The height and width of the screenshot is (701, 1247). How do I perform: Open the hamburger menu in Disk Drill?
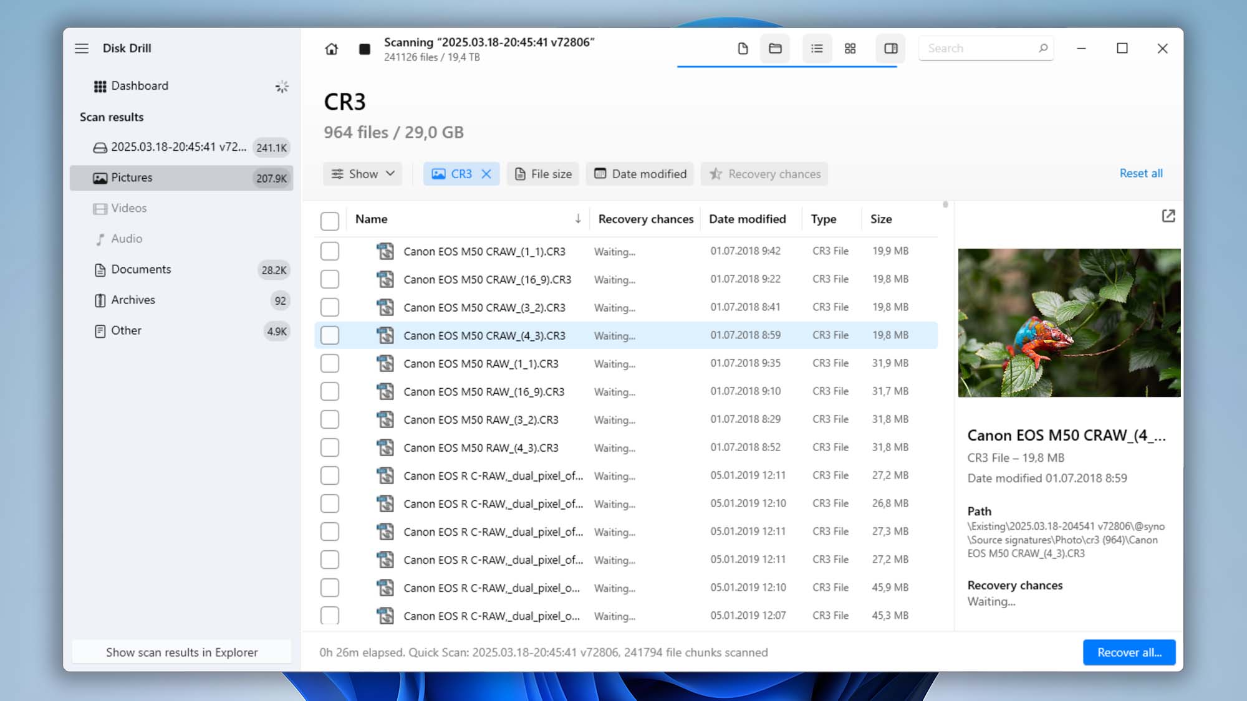pos(82,49)
